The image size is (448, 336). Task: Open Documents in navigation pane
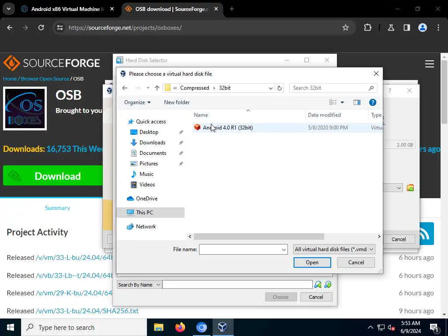[x=153, y=153]
